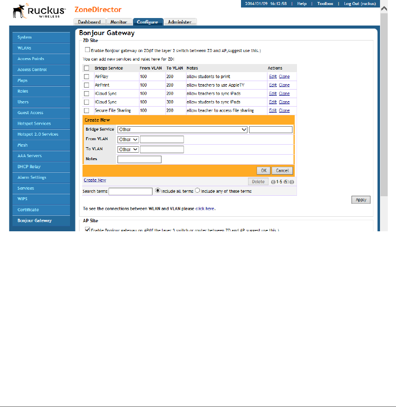Open Hotspot Services sidebar item
The height and width of the screenshot is (407, 396).
coord(41,124)
